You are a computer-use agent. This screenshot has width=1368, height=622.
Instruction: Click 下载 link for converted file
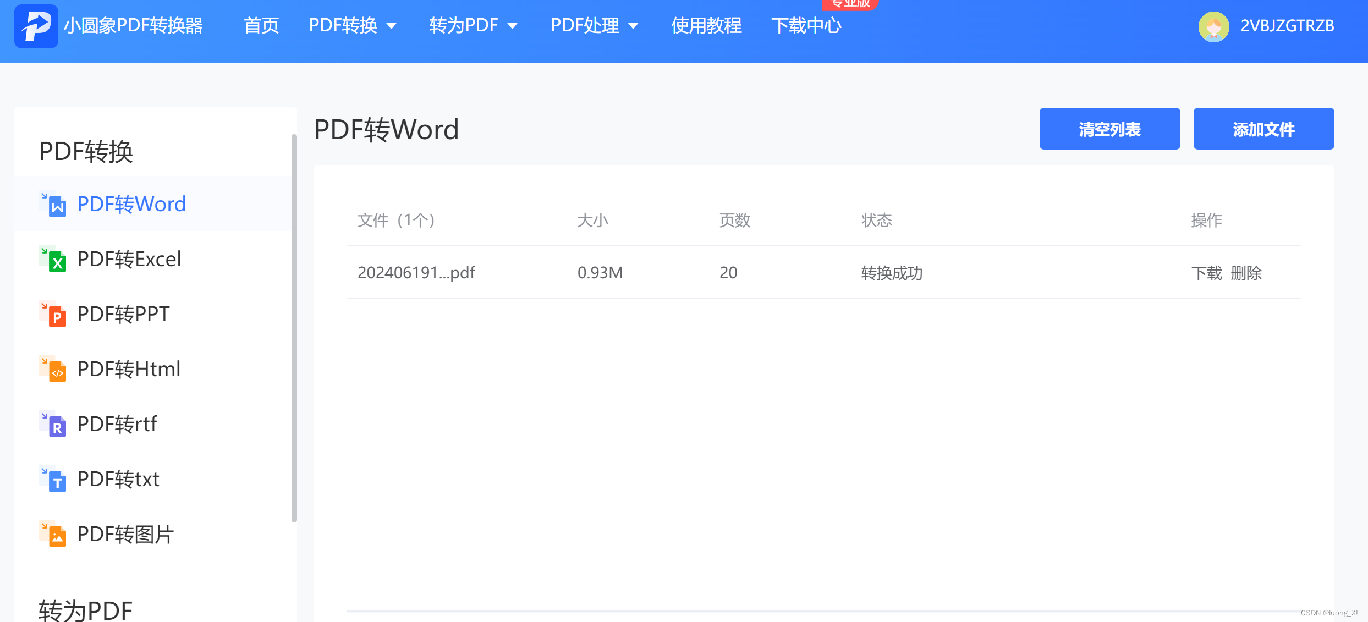point(1206,273)
